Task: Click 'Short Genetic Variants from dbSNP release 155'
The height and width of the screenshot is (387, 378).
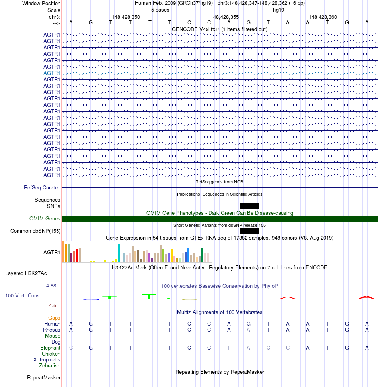Action: tap(220, 225)
